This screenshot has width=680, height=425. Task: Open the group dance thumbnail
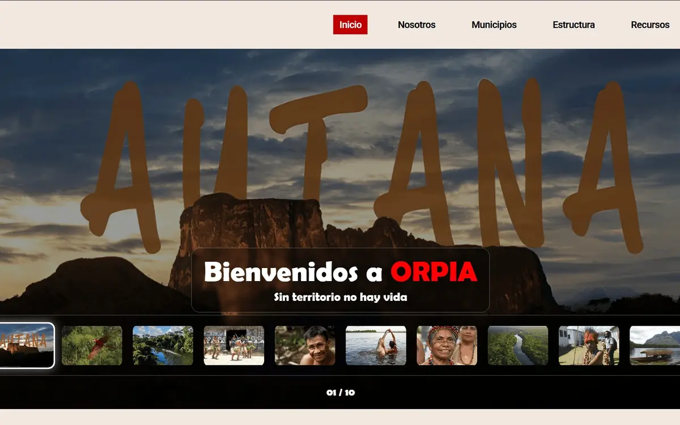[234, 346]
